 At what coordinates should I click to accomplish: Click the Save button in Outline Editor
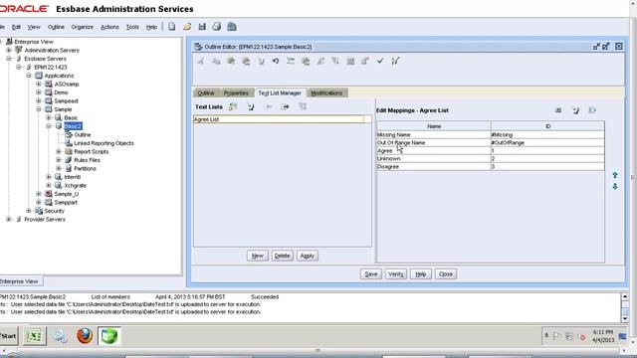tap(370, 274)
